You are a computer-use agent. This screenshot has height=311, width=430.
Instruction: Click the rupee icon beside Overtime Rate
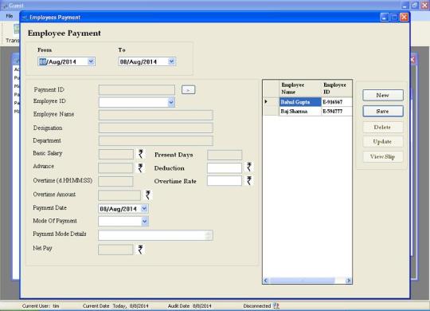pyautogui.click(x=249, y=181)
